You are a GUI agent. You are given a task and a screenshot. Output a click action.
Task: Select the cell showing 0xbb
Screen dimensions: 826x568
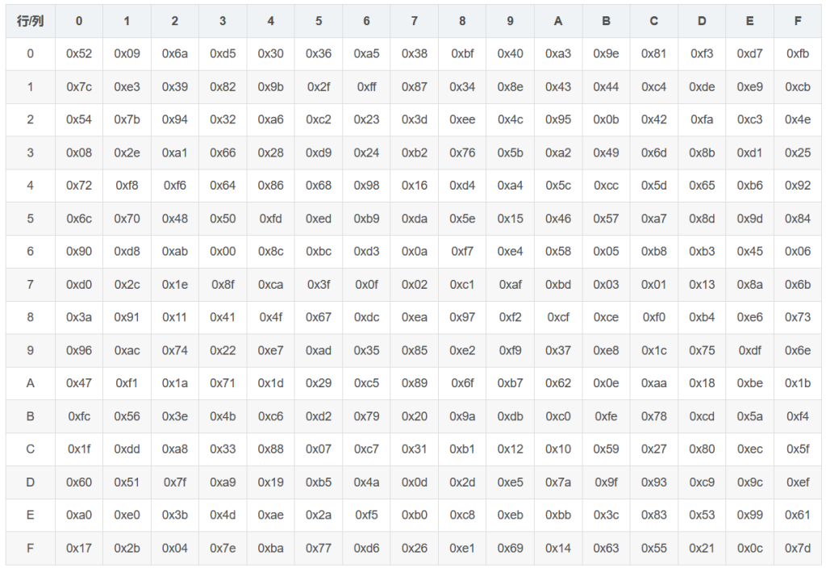(x=558, y=516)
